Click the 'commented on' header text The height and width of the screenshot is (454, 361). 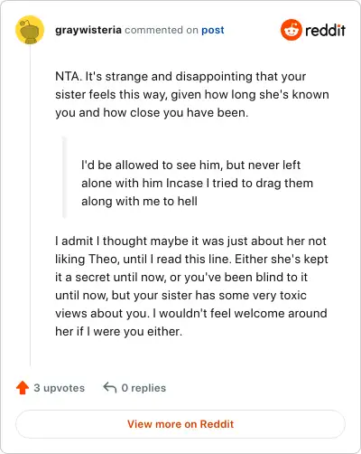pyautogui.click(x=162, y=30)
